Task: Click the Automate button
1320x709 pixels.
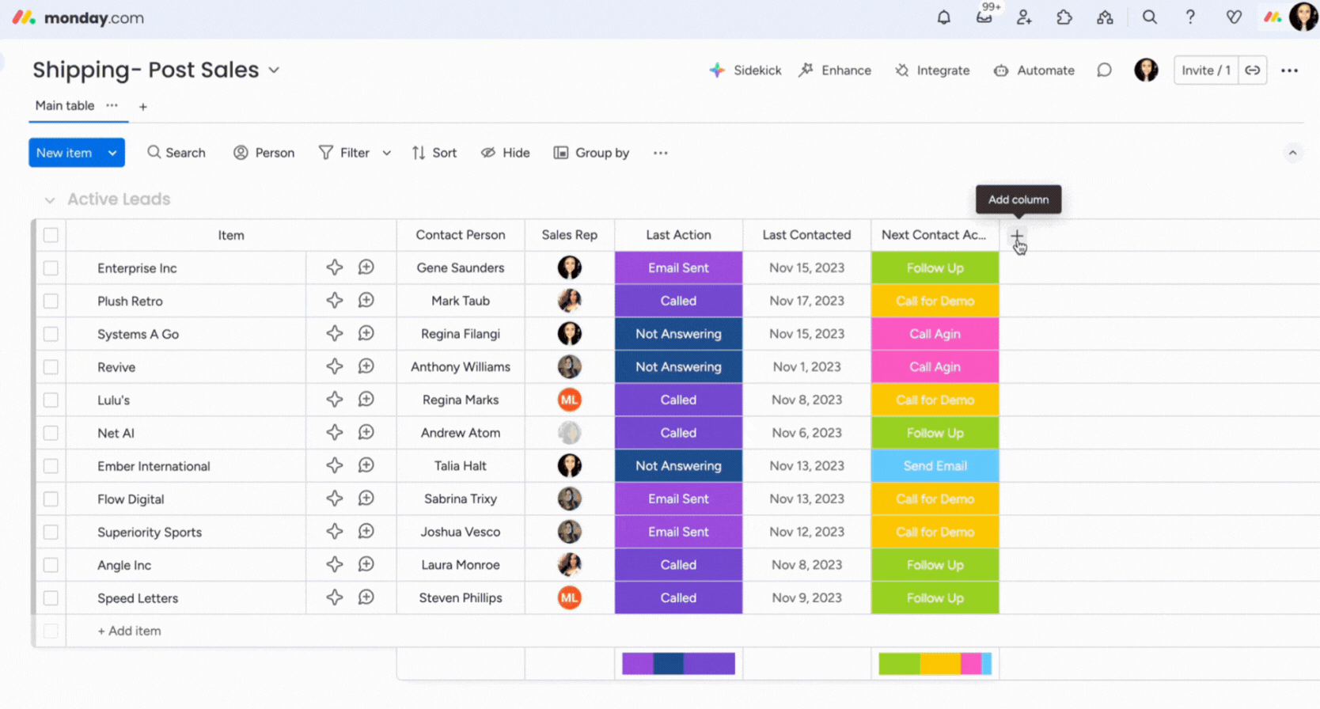Action: tap(1034, 70)
